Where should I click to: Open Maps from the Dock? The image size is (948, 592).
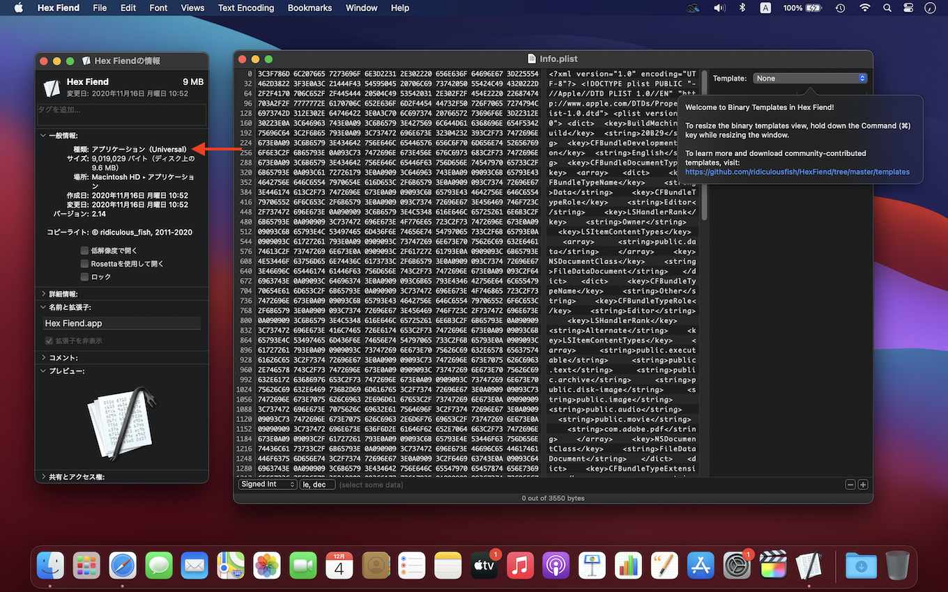pyautogui.click(x=231, y=565)
